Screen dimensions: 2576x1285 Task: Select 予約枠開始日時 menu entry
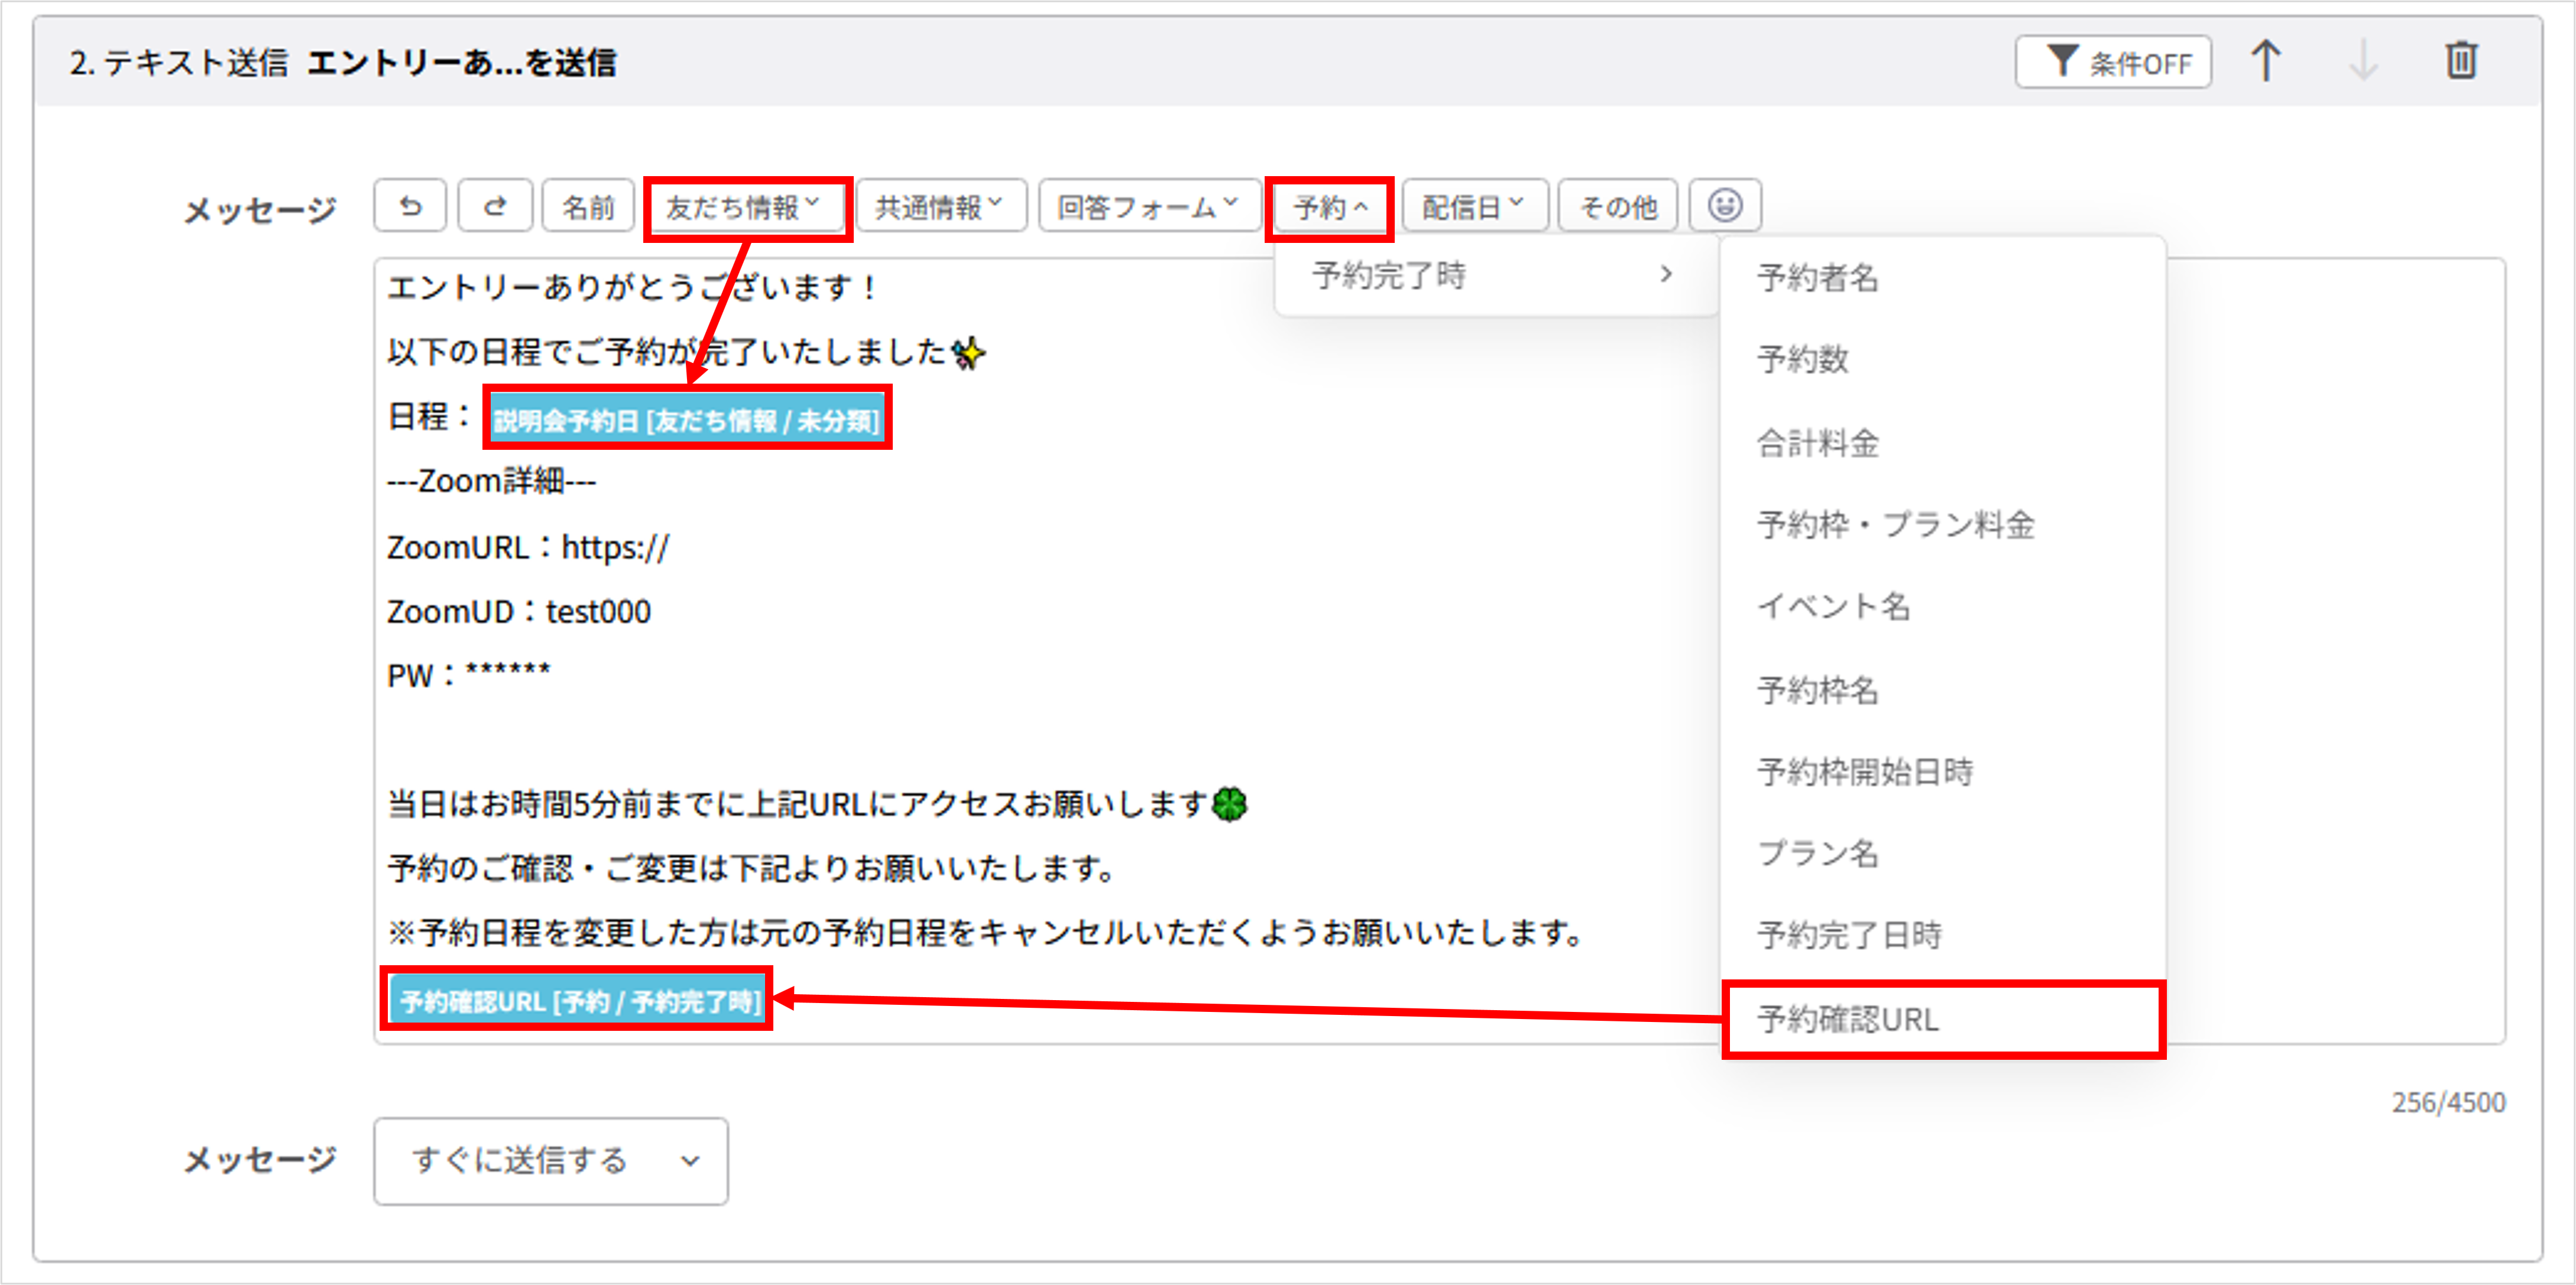1942,771
